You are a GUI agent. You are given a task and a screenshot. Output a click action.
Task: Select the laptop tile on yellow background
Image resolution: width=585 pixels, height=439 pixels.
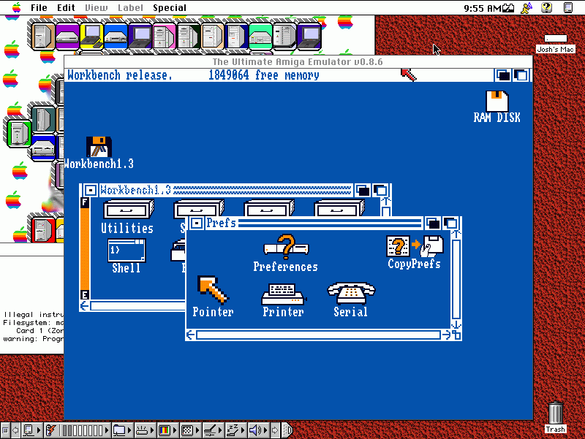[92, 36]
